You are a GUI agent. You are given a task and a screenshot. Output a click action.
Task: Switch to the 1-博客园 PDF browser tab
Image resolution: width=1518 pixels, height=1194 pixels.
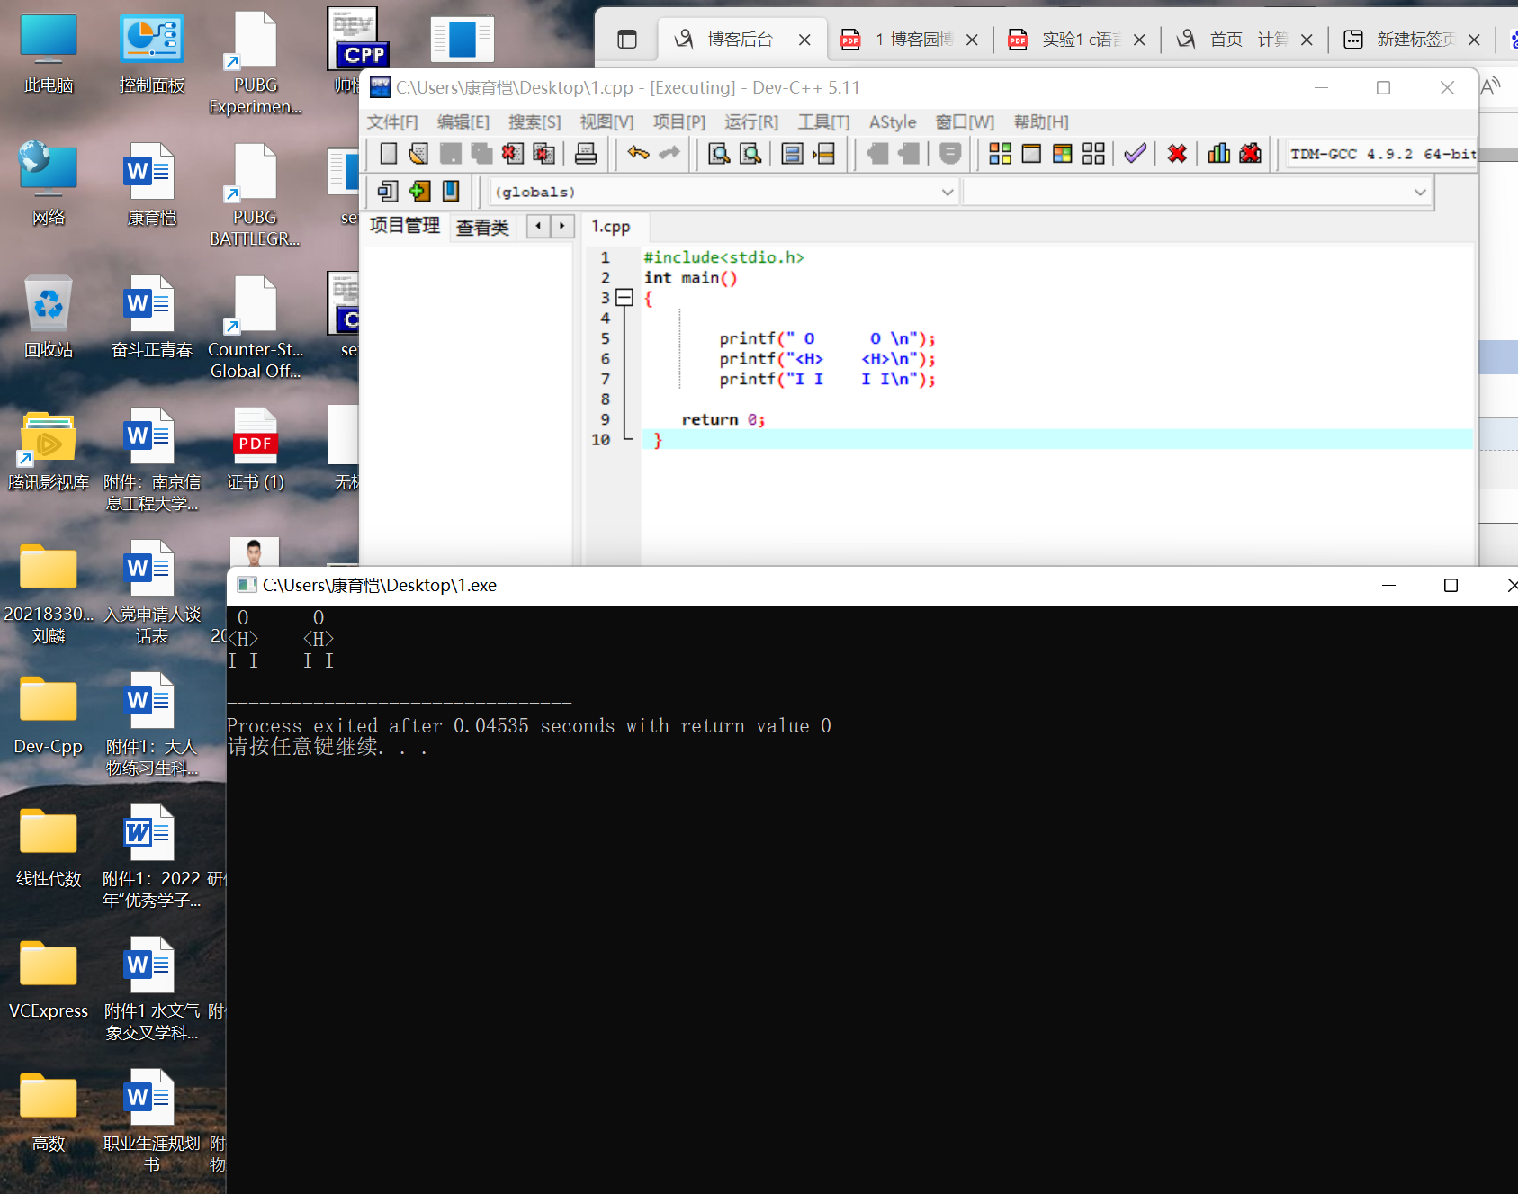(x=909, y=40)
